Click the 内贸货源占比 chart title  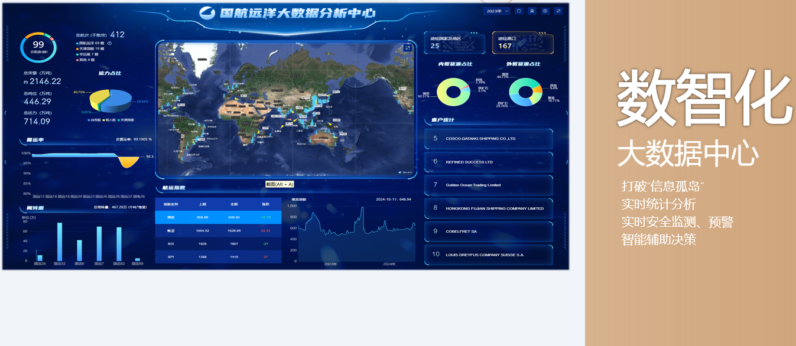point(455,64)
